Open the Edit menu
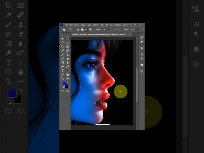The width and height of the screenshot is (204, 153). [x=71, y=25]
